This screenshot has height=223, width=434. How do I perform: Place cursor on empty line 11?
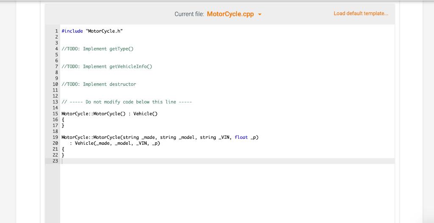[x=227, y=90]
